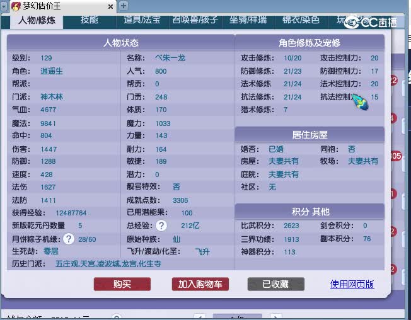Image resolution: width=411 pixels, height=320 pixels.
Task: Select the 门派 value 神木林
Action: (52, 97)
